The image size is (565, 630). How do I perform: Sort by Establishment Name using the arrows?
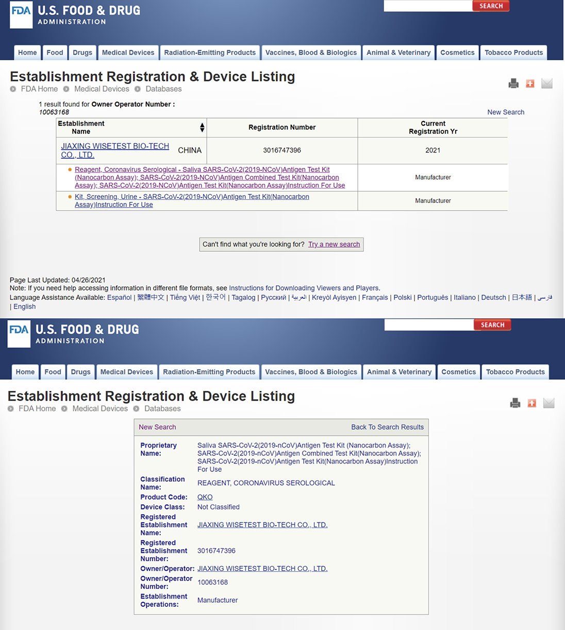(x=202, y=127)
